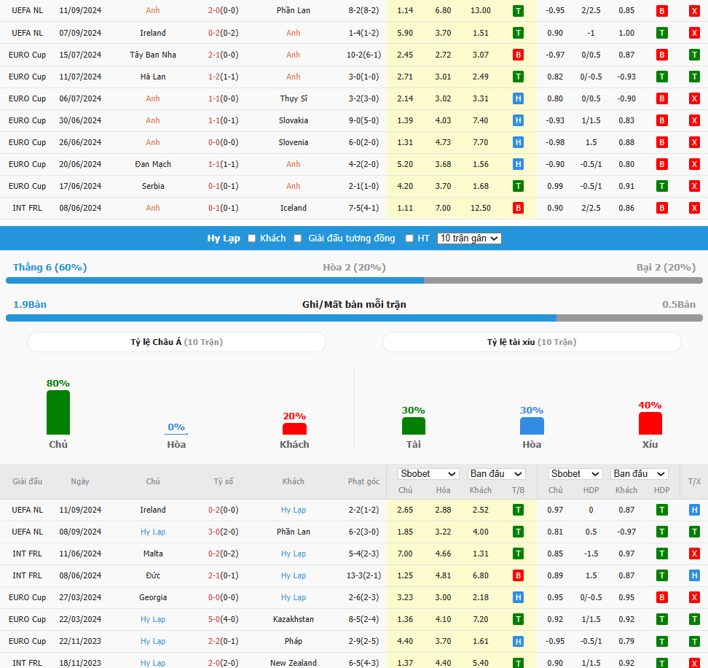
Task: Click the blue H badge in the Slovenia row
Action: coord(519,142)
